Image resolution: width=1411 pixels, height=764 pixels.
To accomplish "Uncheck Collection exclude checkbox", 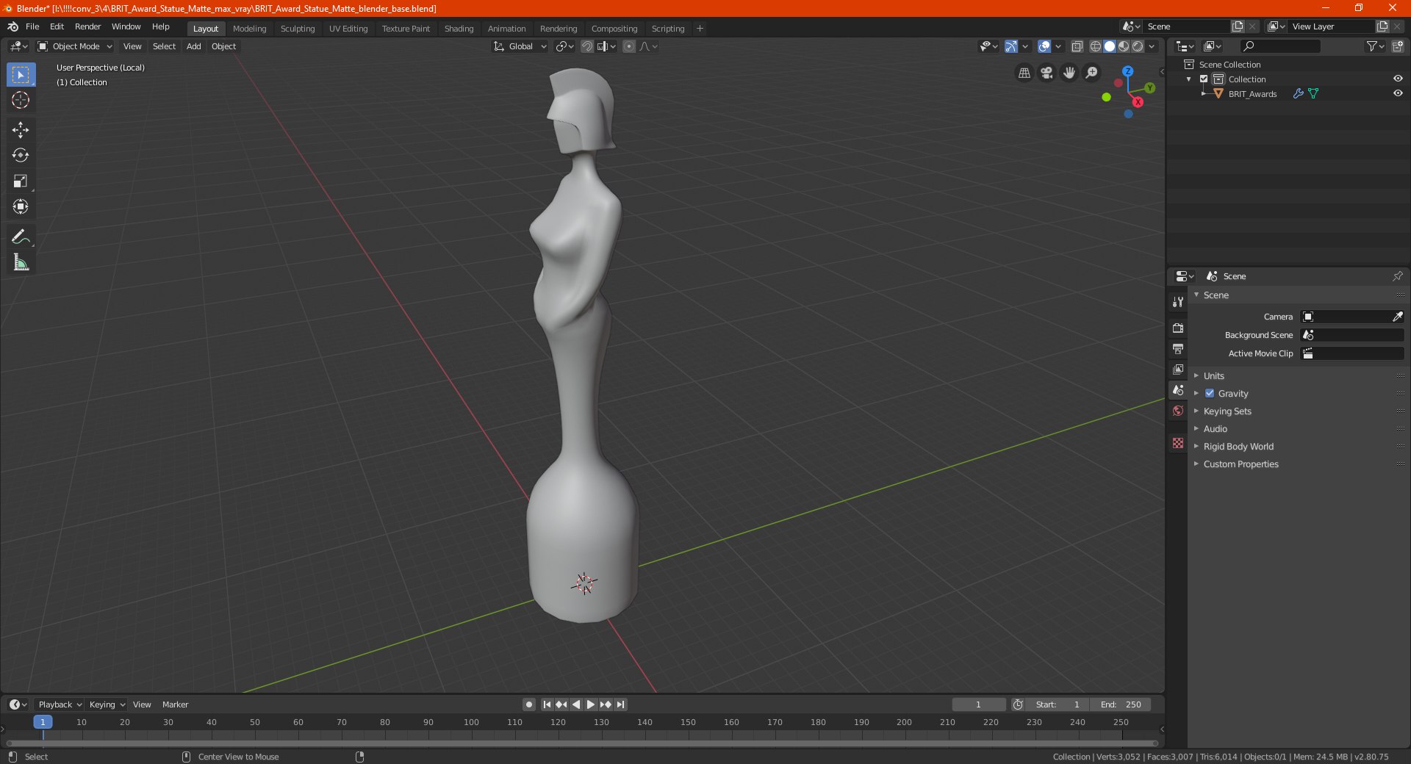I will point(1204,79).
